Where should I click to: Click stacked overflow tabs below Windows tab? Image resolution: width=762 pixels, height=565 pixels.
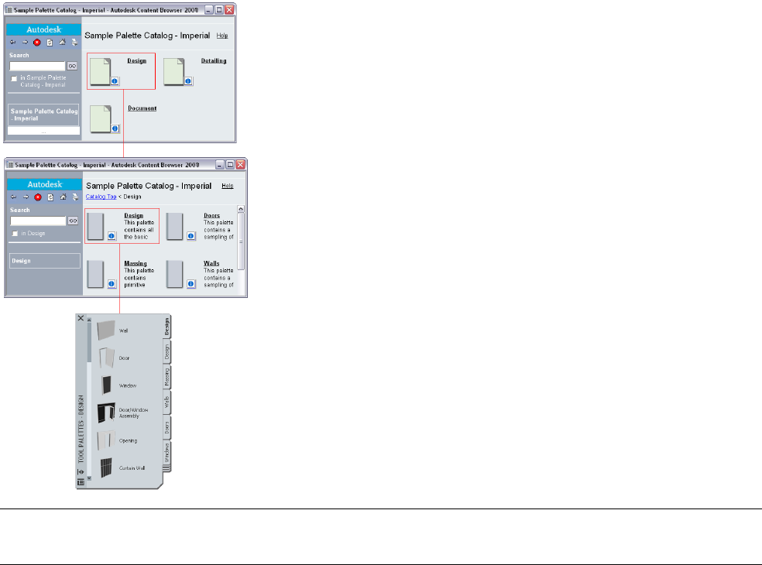coord(166,468)
